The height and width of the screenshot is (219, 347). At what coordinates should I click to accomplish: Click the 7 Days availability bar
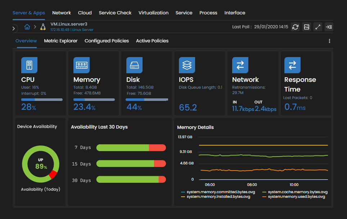click(x=131, y=148)
